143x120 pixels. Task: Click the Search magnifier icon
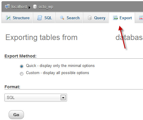tap(62, 18)
